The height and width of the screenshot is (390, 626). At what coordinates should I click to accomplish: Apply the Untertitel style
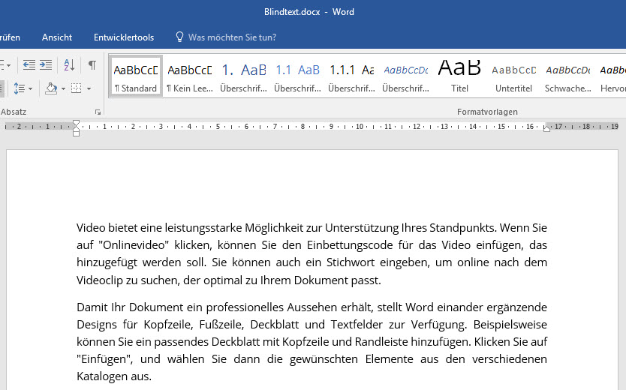[x=514, y=76]
